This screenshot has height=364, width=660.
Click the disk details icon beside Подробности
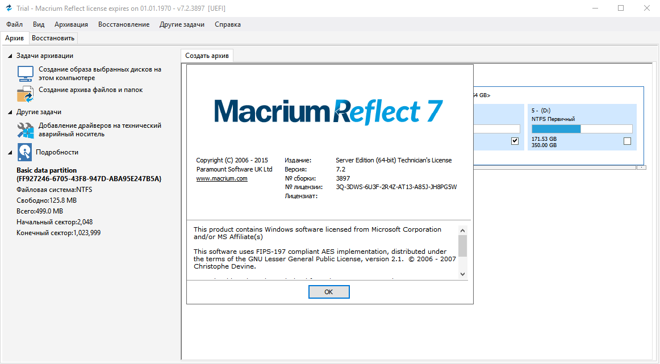(25, 152)
